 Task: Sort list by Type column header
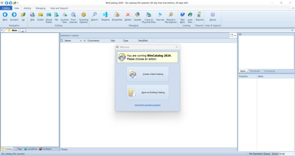[x=130, y=41]
